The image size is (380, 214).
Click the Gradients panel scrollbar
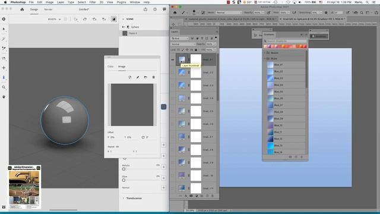306,69
